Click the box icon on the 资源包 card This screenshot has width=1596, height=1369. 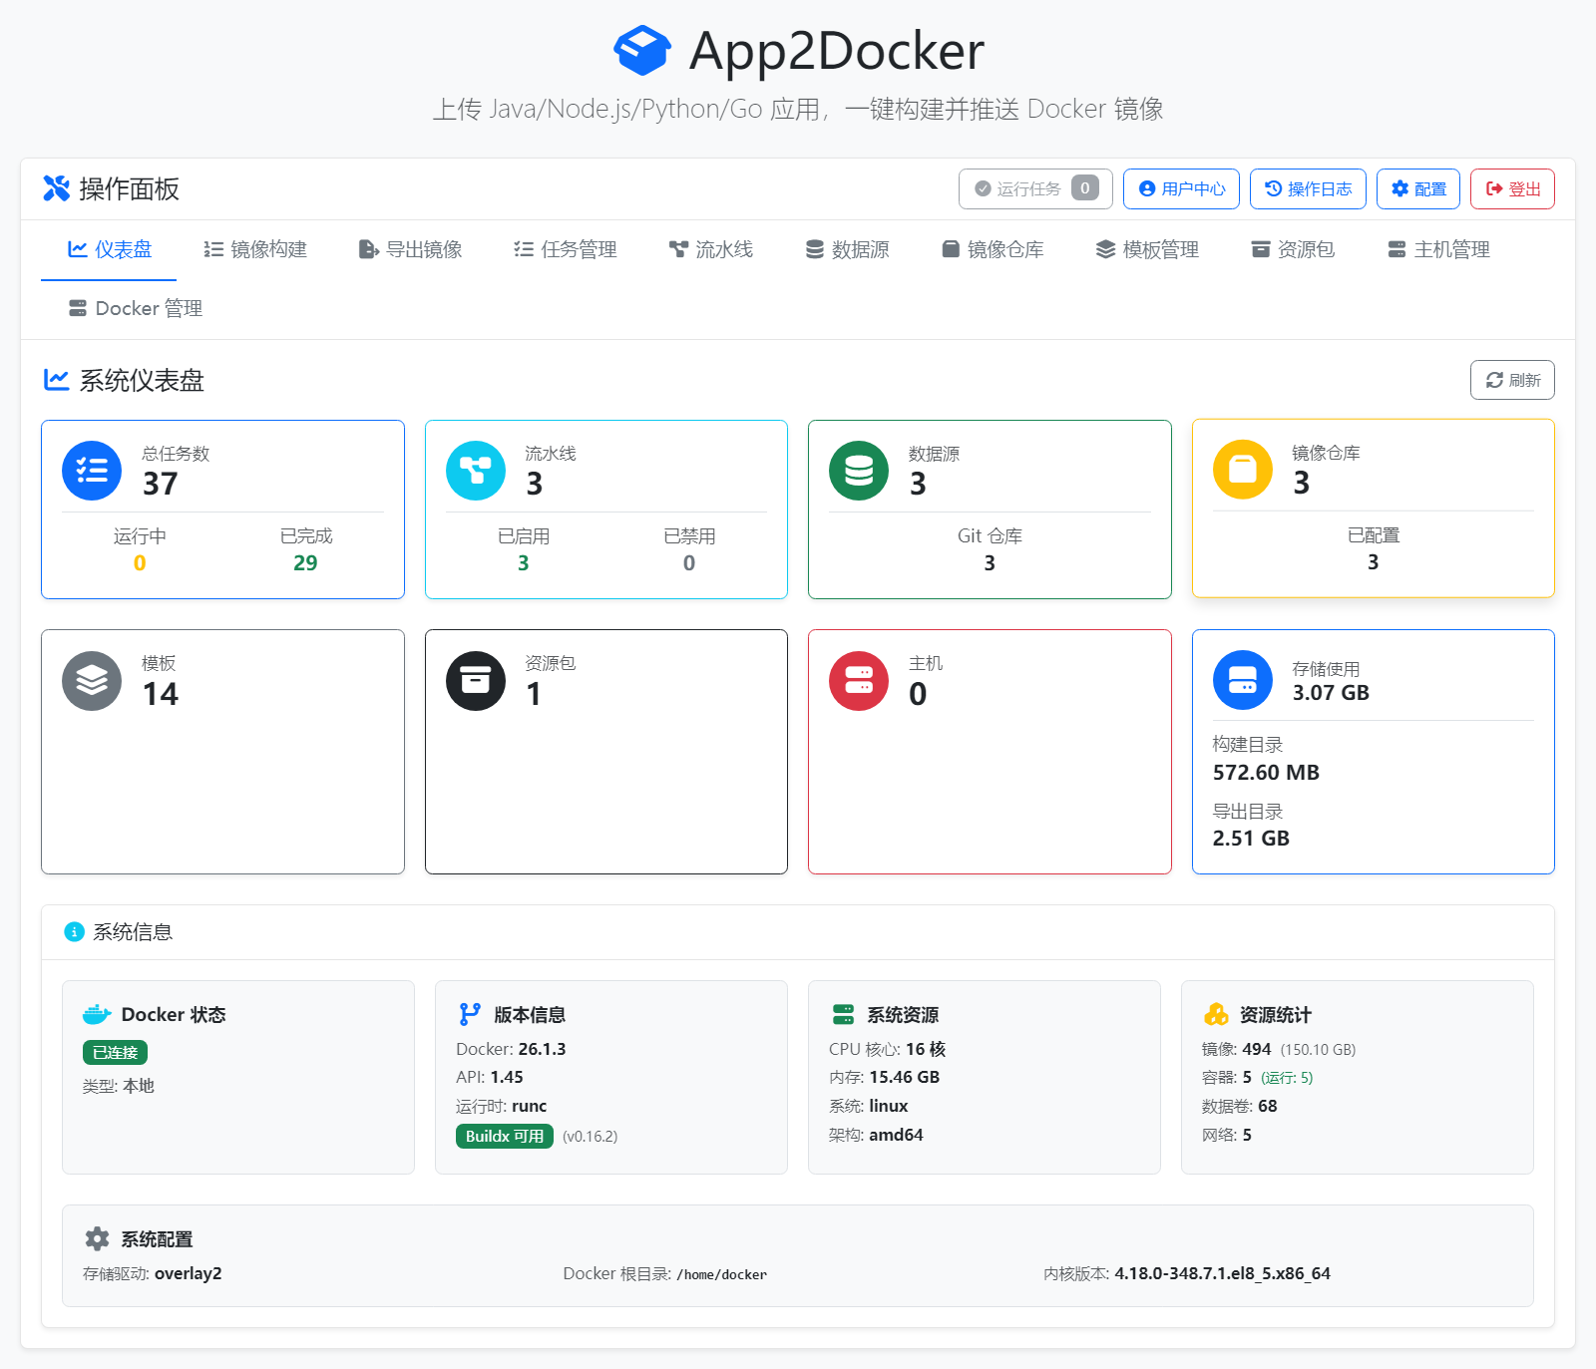pyautogui.click(x=476, y=680)
